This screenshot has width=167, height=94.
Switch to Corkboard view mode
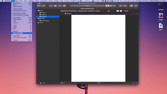pos(111,6)
